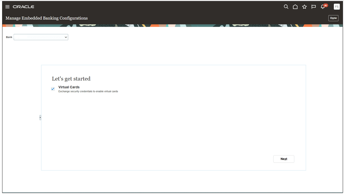Open the Favorites star icon

click(304, 7)
